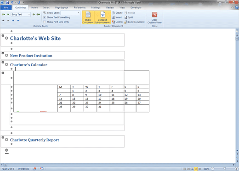The height and width of the screenshot is (171, 239).
Task: Click zoom out minus button
Action: (213, 169)
